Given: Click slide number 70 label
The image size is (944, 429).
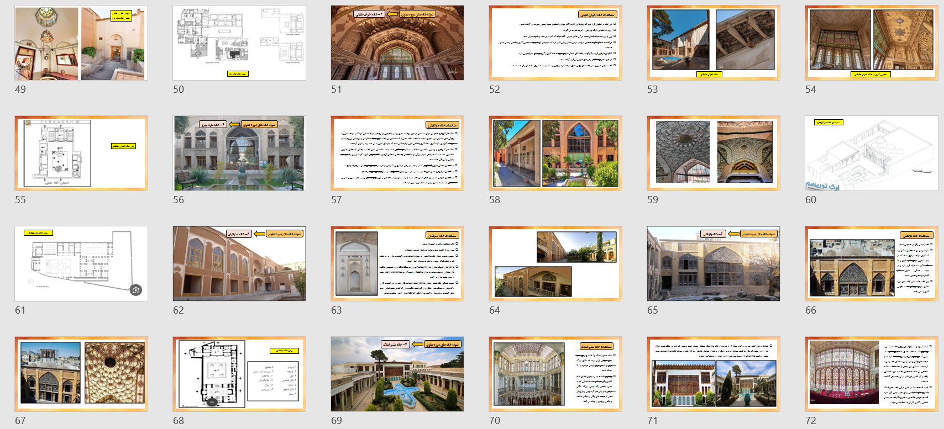Looking at the screenshot, I should [x=495, y=421].
